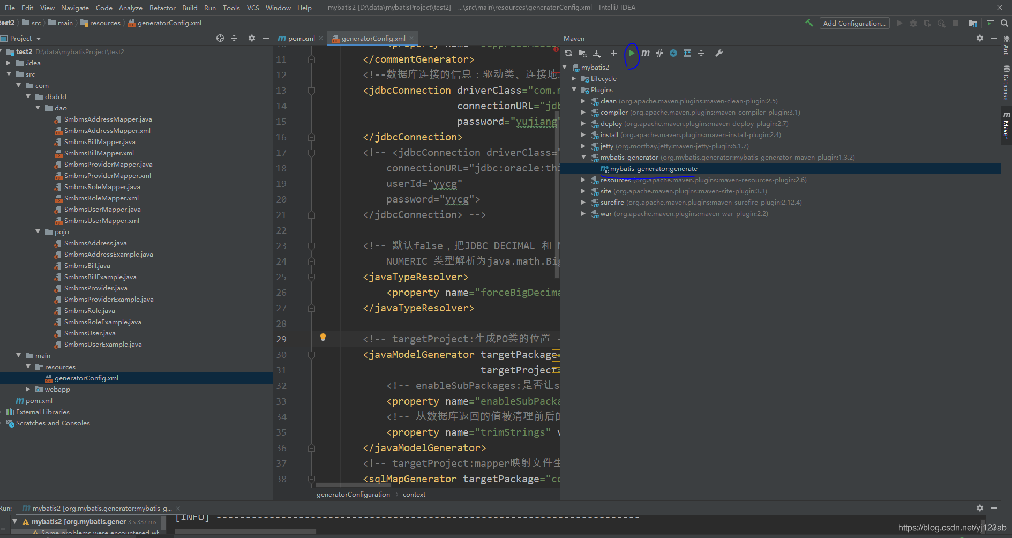The width and height of the screenshot is (1012, 538).
Task: Expand the .idea folder
Action: coord(9,63)
